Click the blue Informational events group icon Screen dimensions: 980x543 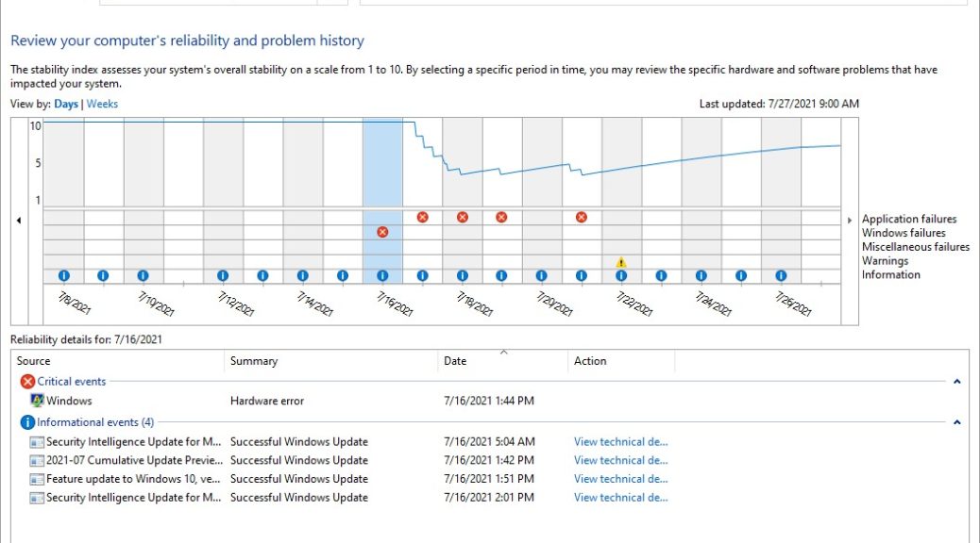tap(27, 422)
